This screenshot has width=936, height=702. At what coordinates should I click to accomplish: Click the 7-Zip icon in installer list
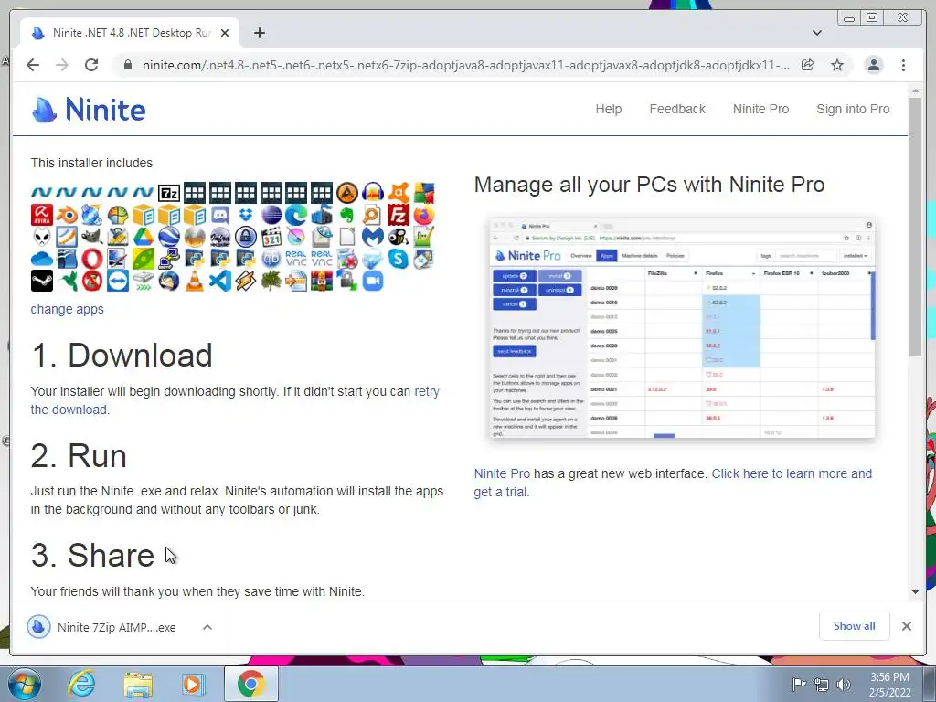169,193
